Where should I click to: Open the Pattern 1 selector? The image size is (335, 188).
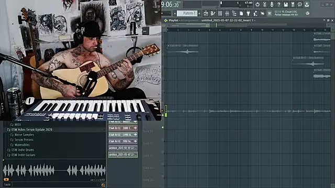point(187,13)
